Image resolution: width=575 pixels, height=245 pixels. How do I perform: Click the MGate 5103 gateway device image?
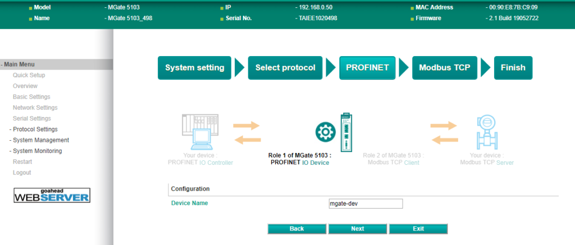click(346, 132)
